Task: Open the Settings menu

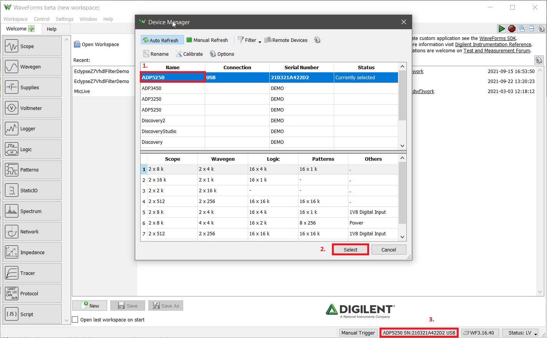Action: (65, 19)
